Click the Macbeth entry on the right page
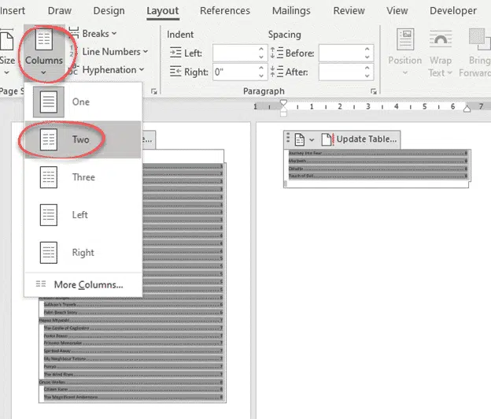Screen dimensions: 491x419 pyautogui.click(x=378, y=161)
